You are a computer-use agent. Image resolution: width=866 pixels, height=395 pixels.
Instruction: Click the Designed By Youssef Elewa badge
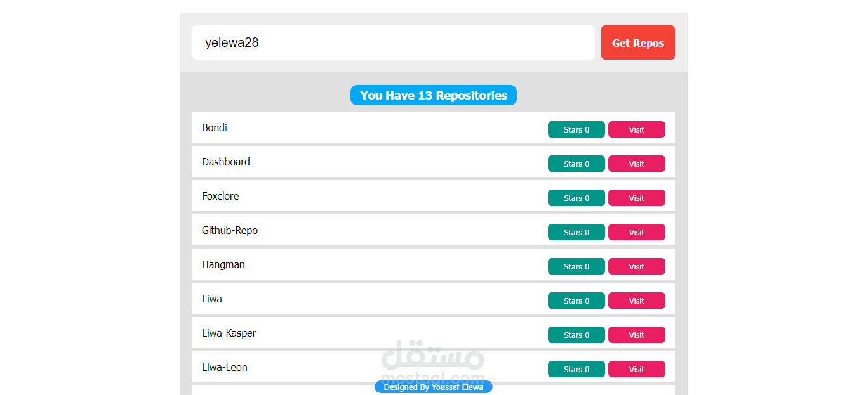433,387
